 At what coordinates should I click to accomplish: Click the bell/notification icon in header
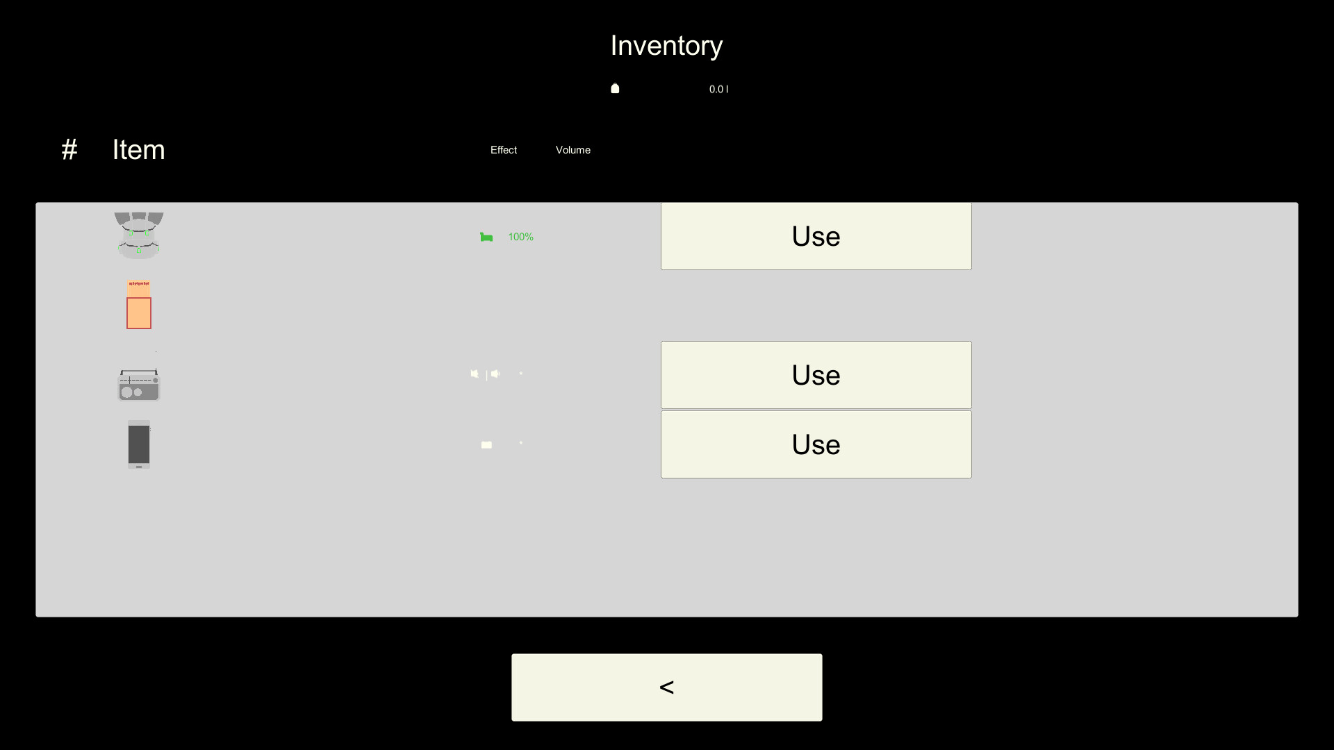615,89
